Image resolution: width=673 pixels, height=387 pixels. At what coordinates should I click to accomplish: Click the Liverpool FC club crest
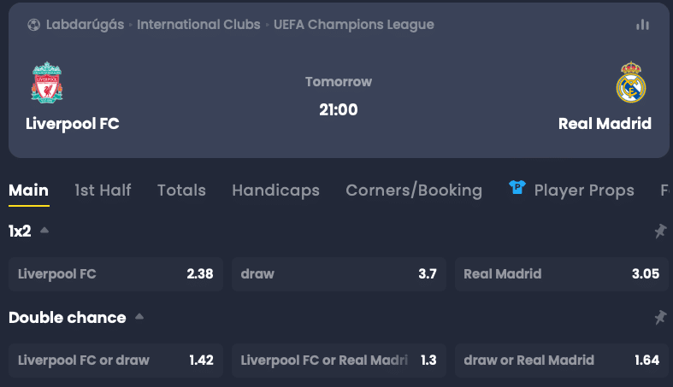46,84
